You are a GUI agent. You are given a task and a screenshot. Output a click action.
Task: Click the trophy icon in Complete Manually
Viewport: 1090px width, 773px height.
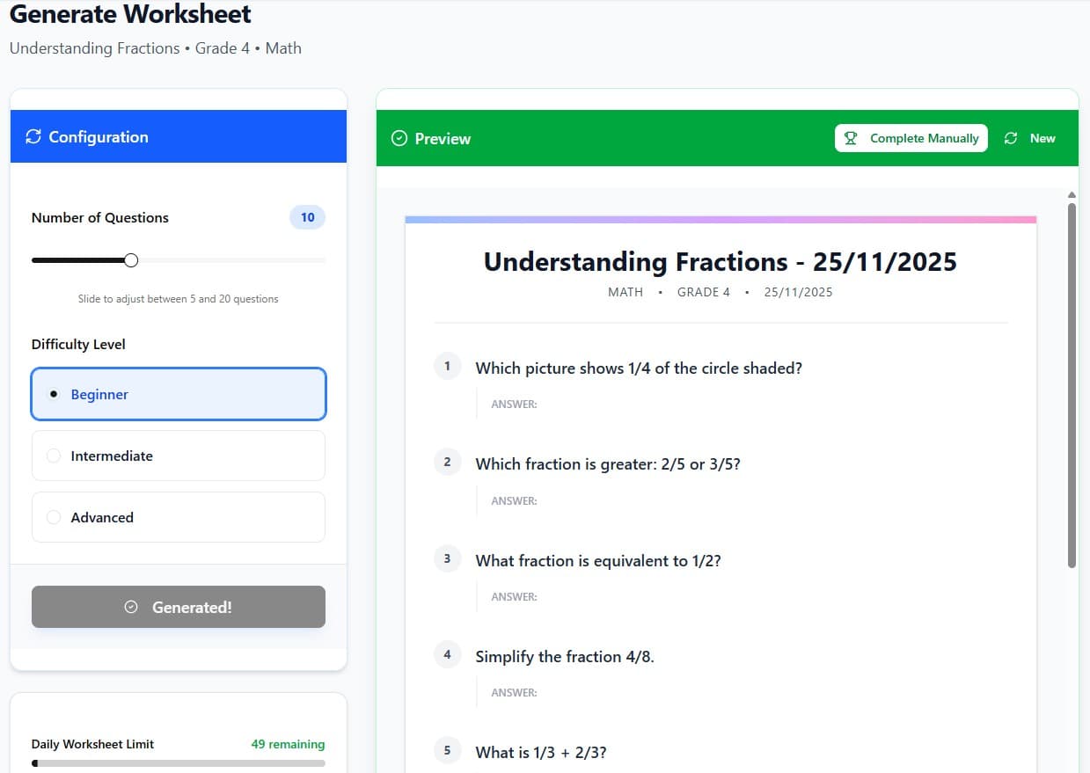click(850, 138)
